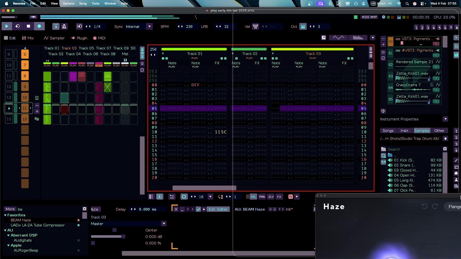This screenshot has width=461, height=259.
Task: Stop playback with the stop button
Action: tap(28, 26)
